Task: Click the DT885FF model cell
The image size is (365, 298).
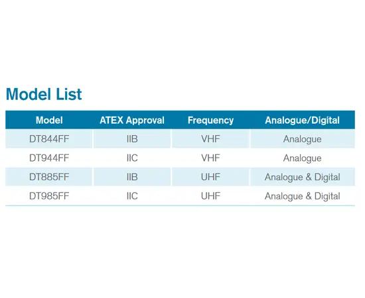Action: [49, 177]
